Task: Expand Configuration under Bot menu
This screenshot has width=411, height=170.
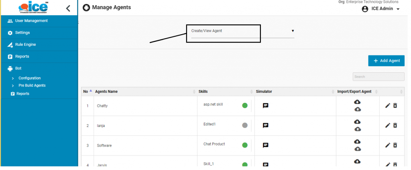Action: (29, 78)
